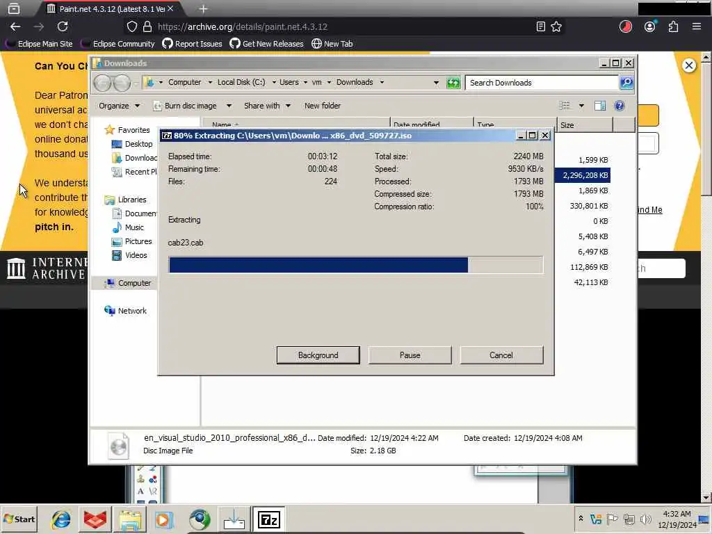
Task: Click the green refresh button in Explorer address bar
Action: [x=453, y=83]
